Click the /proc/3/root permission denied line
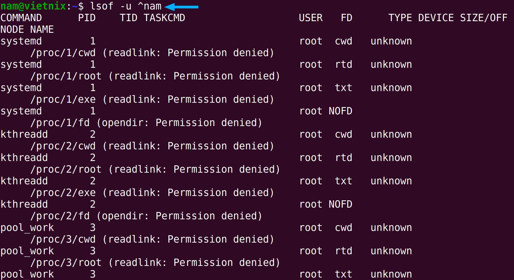The height and width of the screenshot is (280, 514). (155, 263)
